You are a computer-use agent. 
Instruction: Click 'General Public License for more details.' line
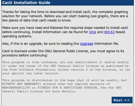pyautogui.click(x=39, y=91)
